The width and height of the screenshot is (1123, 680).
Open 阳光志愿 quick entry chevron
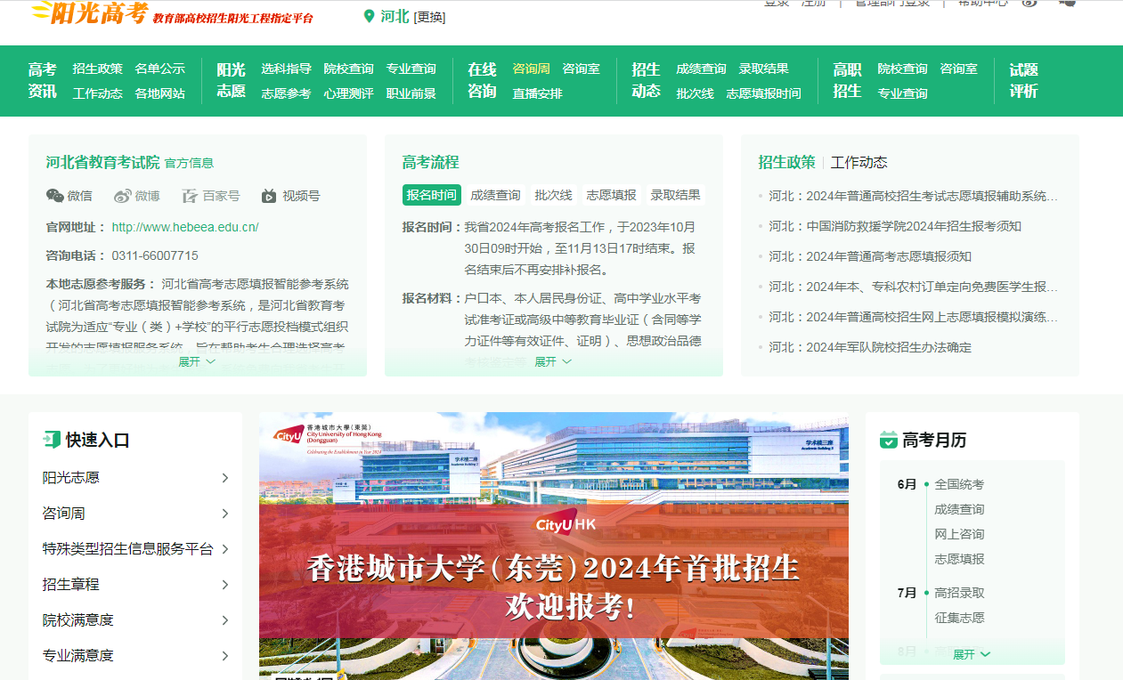pyautogui.click(x=225, y=478)
